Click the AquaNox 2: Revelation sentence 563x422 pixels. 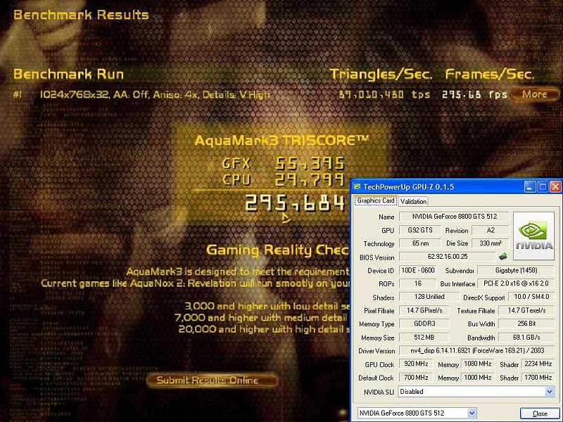pyautogui.click(x=196, y=283)
